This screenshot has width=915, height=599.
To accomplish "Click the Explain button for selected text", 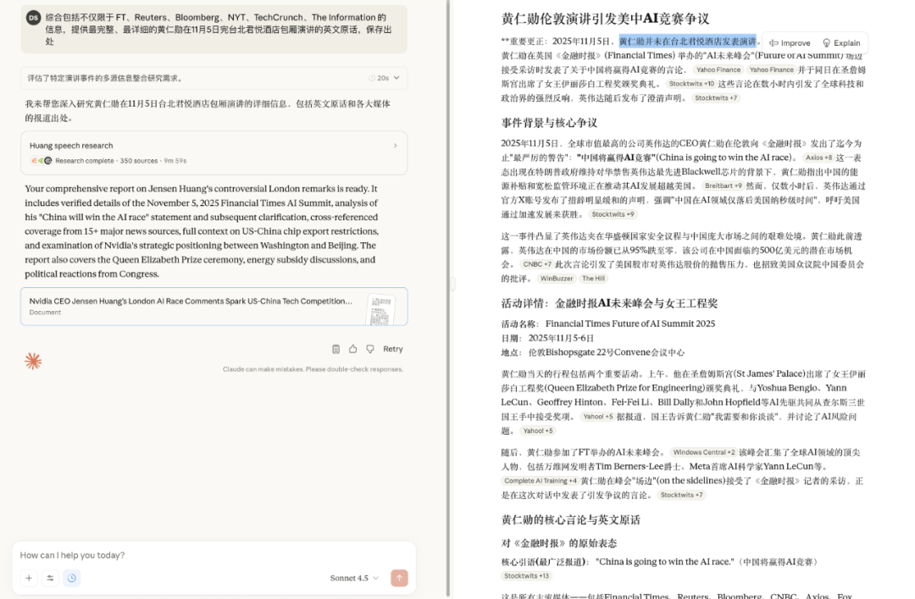I will tap(841, 43).
